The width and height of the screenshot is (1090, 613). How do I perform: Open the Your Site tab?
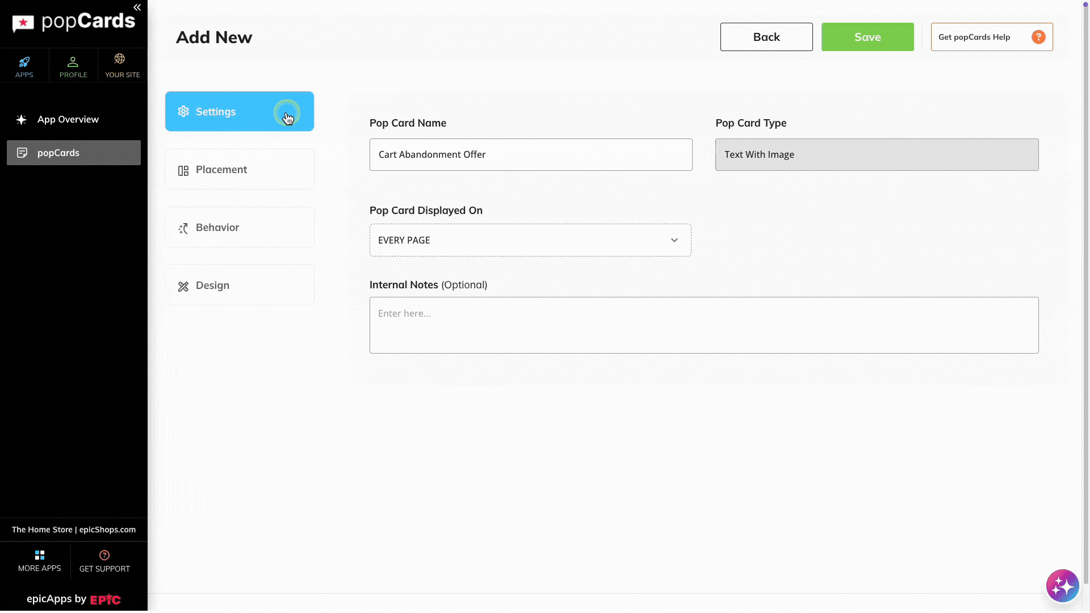[x=123, y=66]
